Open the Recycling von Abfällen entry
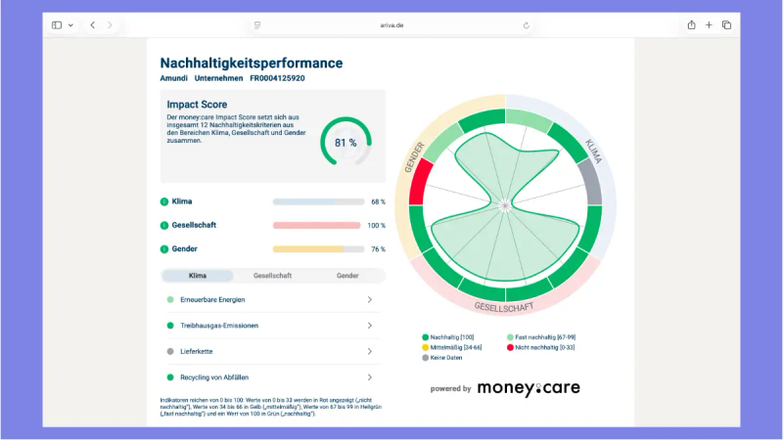 click(272, 377)
